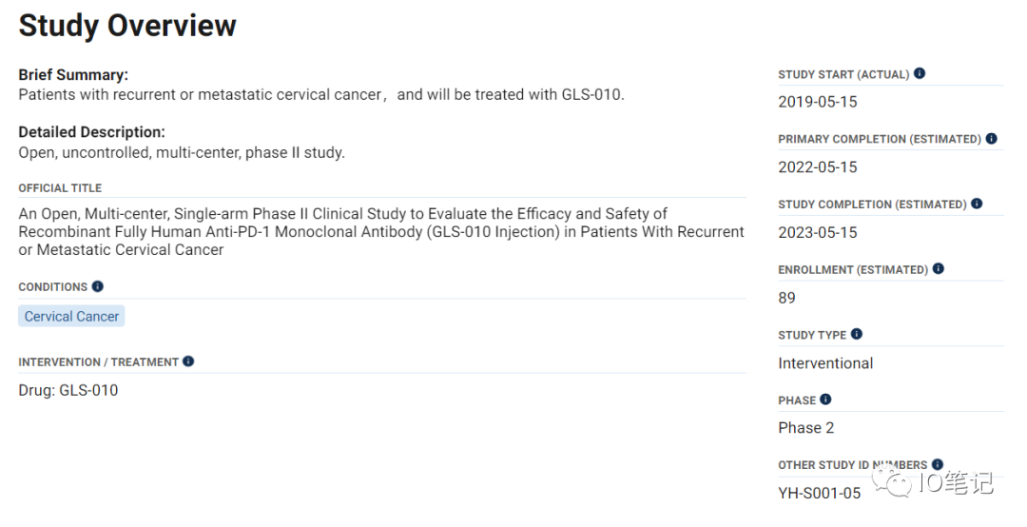Open Intervention / Treatment info icon
This screenshot has width=1027, height=527.
tap(188, 361)
